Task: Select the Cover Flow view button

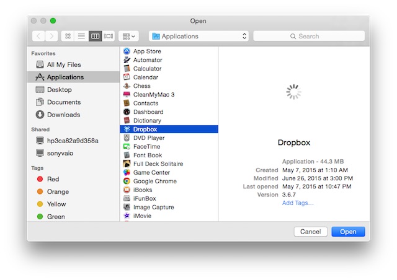Action: pos(109,37)
